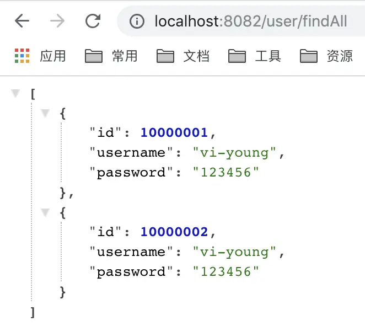Open the 常用 bookmarks folder

(x=111, y=56)
